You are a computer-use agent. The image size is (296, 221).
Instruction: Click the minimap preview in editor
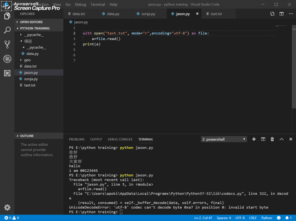(281, 26)
